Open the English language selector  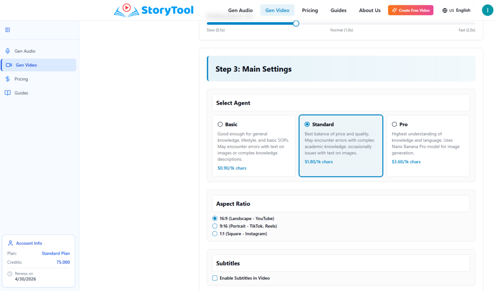(x=456, y=10)
